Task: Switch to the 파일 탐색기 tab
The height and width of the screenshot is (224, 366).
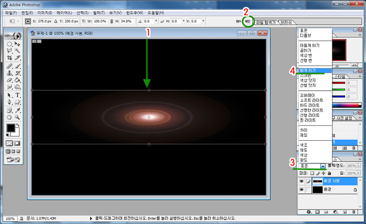Action: pyautogui.click(x=266, y=22)
